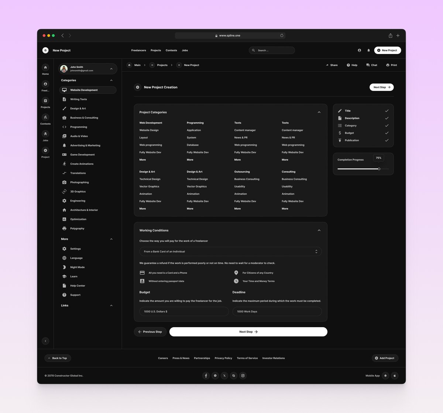This screenshot has width=443, height=413.
Task: Click deadline field 1000 Work Days
Action: point(277,312)
